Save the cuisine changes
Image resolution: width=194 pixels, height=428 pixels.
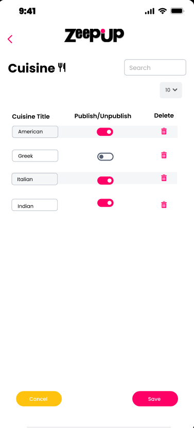(155, 399)
